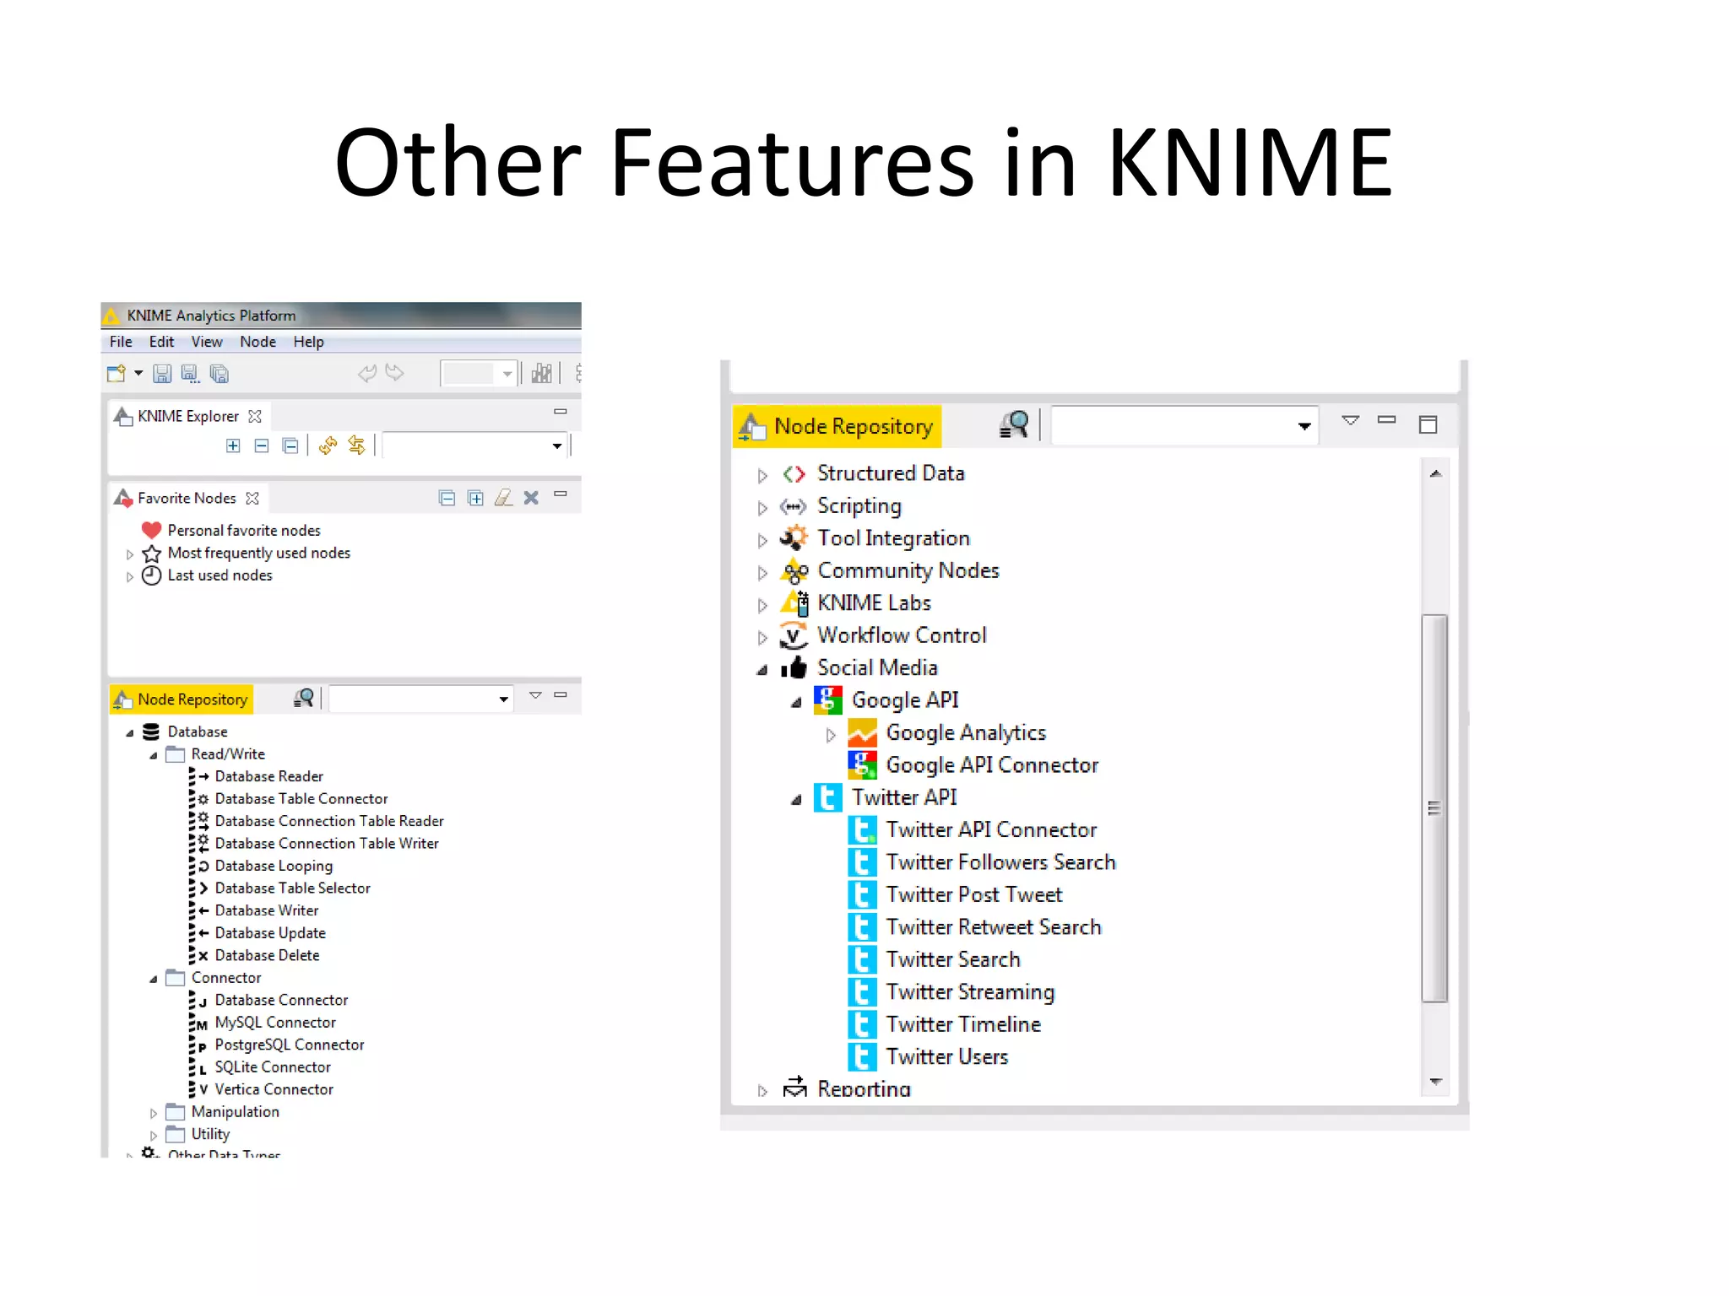Click the Redo arrow icon
The height and width of the screenshot is (1296, 1729).
point(394,372)
